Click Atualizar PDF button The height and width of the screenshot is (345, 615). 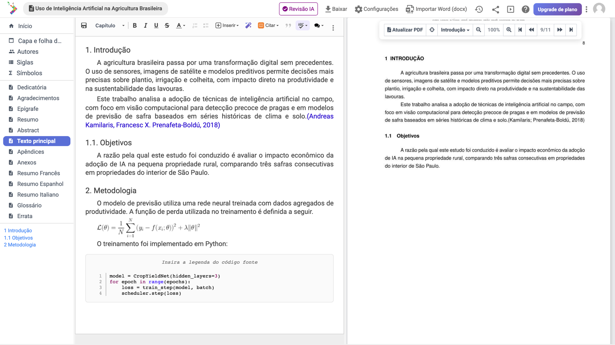[405, 30]
